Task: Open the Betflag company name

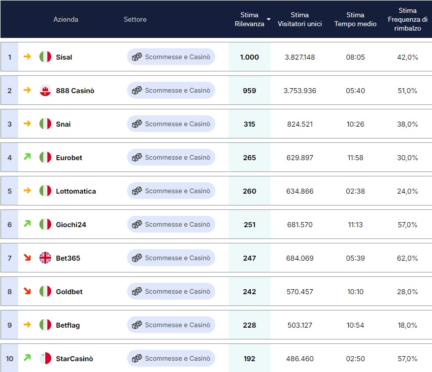Action: (68, 325)
